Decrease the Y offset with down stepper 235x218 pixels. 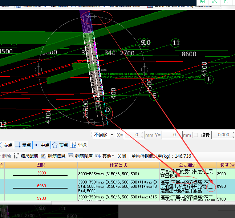[180, 137]
